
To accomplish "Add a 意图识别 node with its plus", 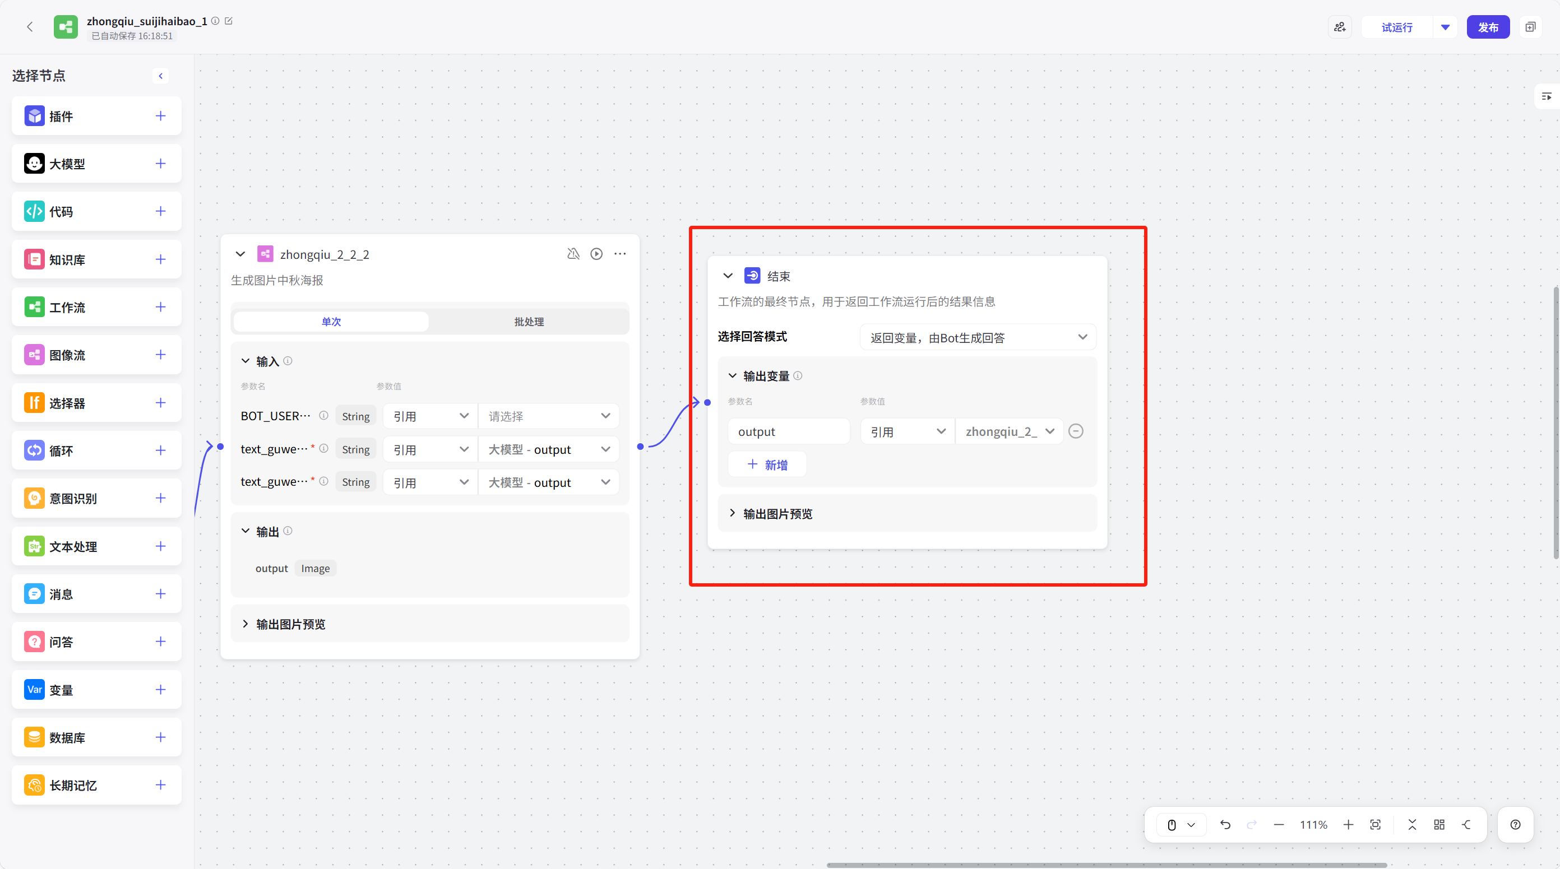I will [x=160, y=498].
